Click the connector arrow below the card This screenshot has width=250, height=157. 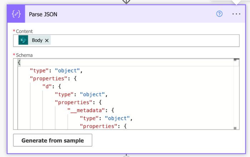click(126, 156)
